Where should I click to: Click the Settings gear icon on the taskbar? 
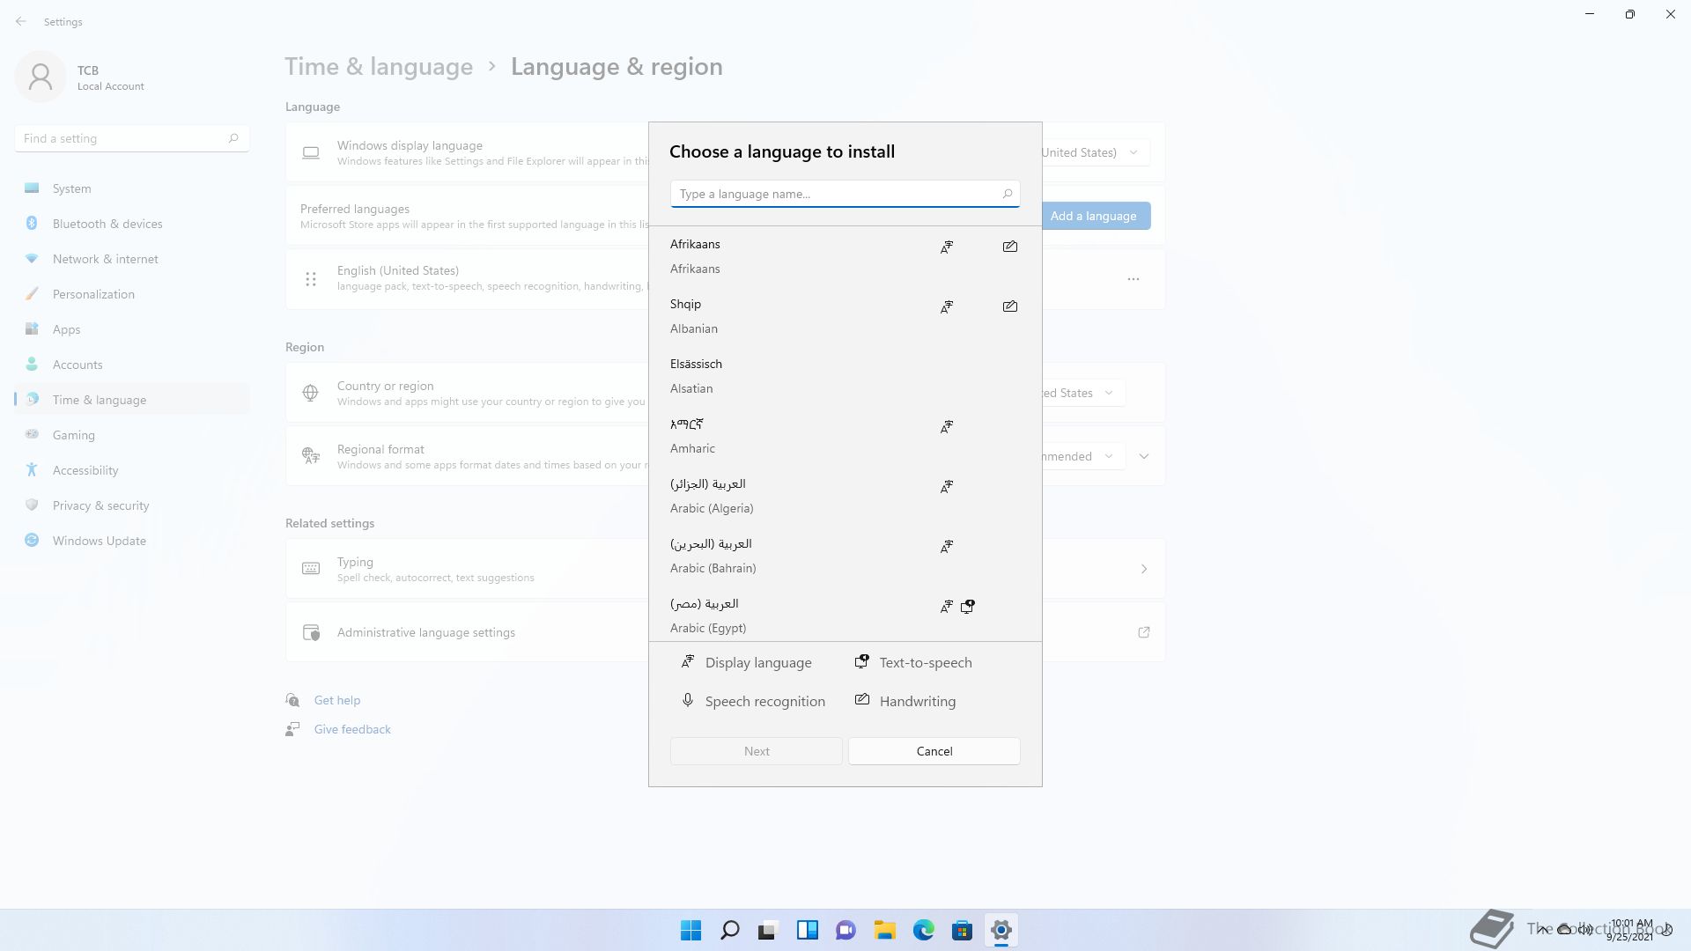tap(1001, 930)
